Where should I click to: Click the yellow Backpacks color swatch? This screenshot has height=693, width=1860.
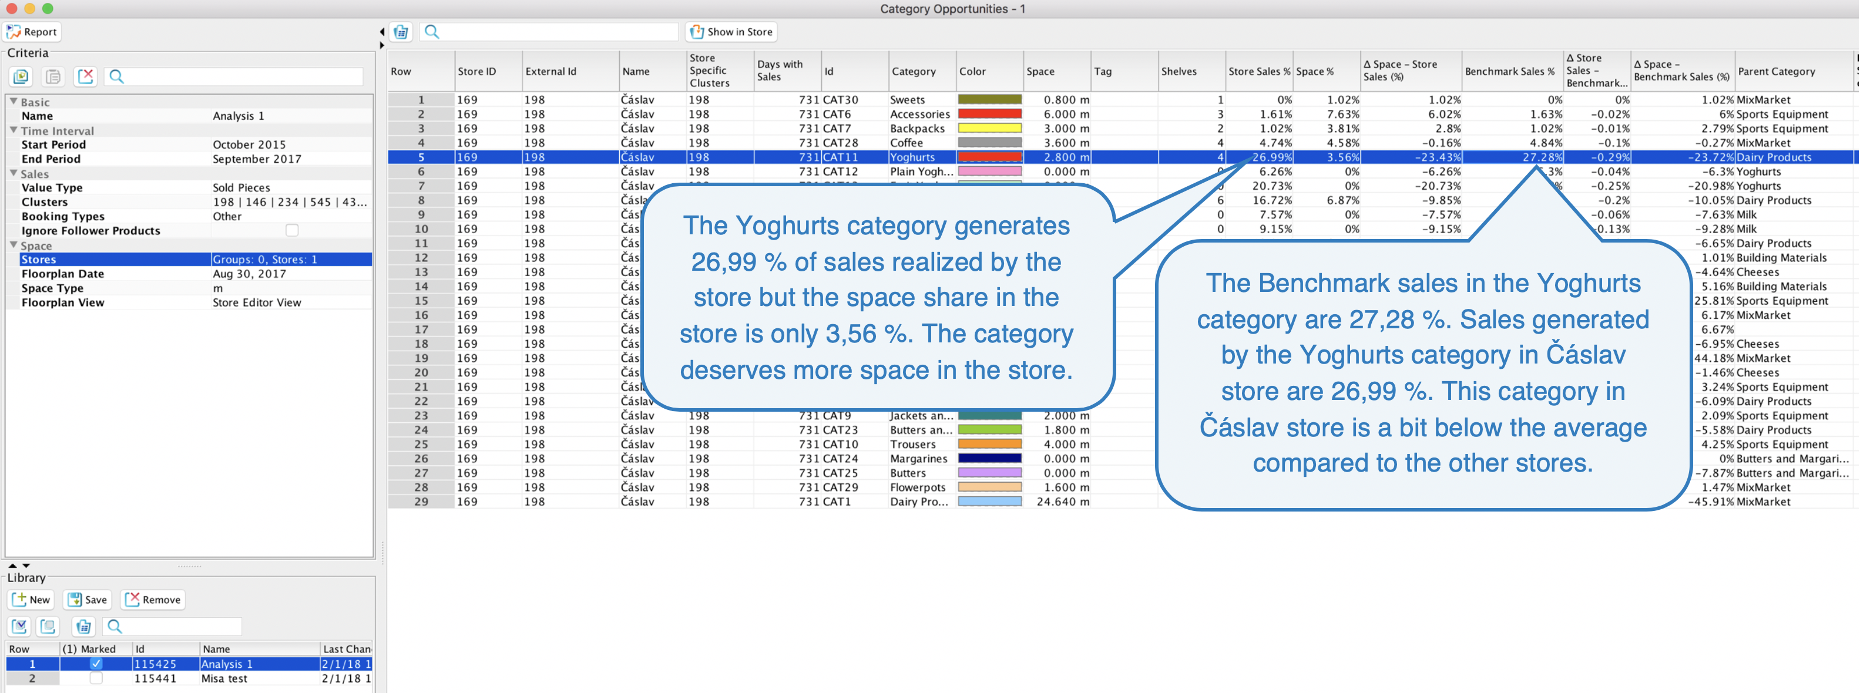pos(989,129)
